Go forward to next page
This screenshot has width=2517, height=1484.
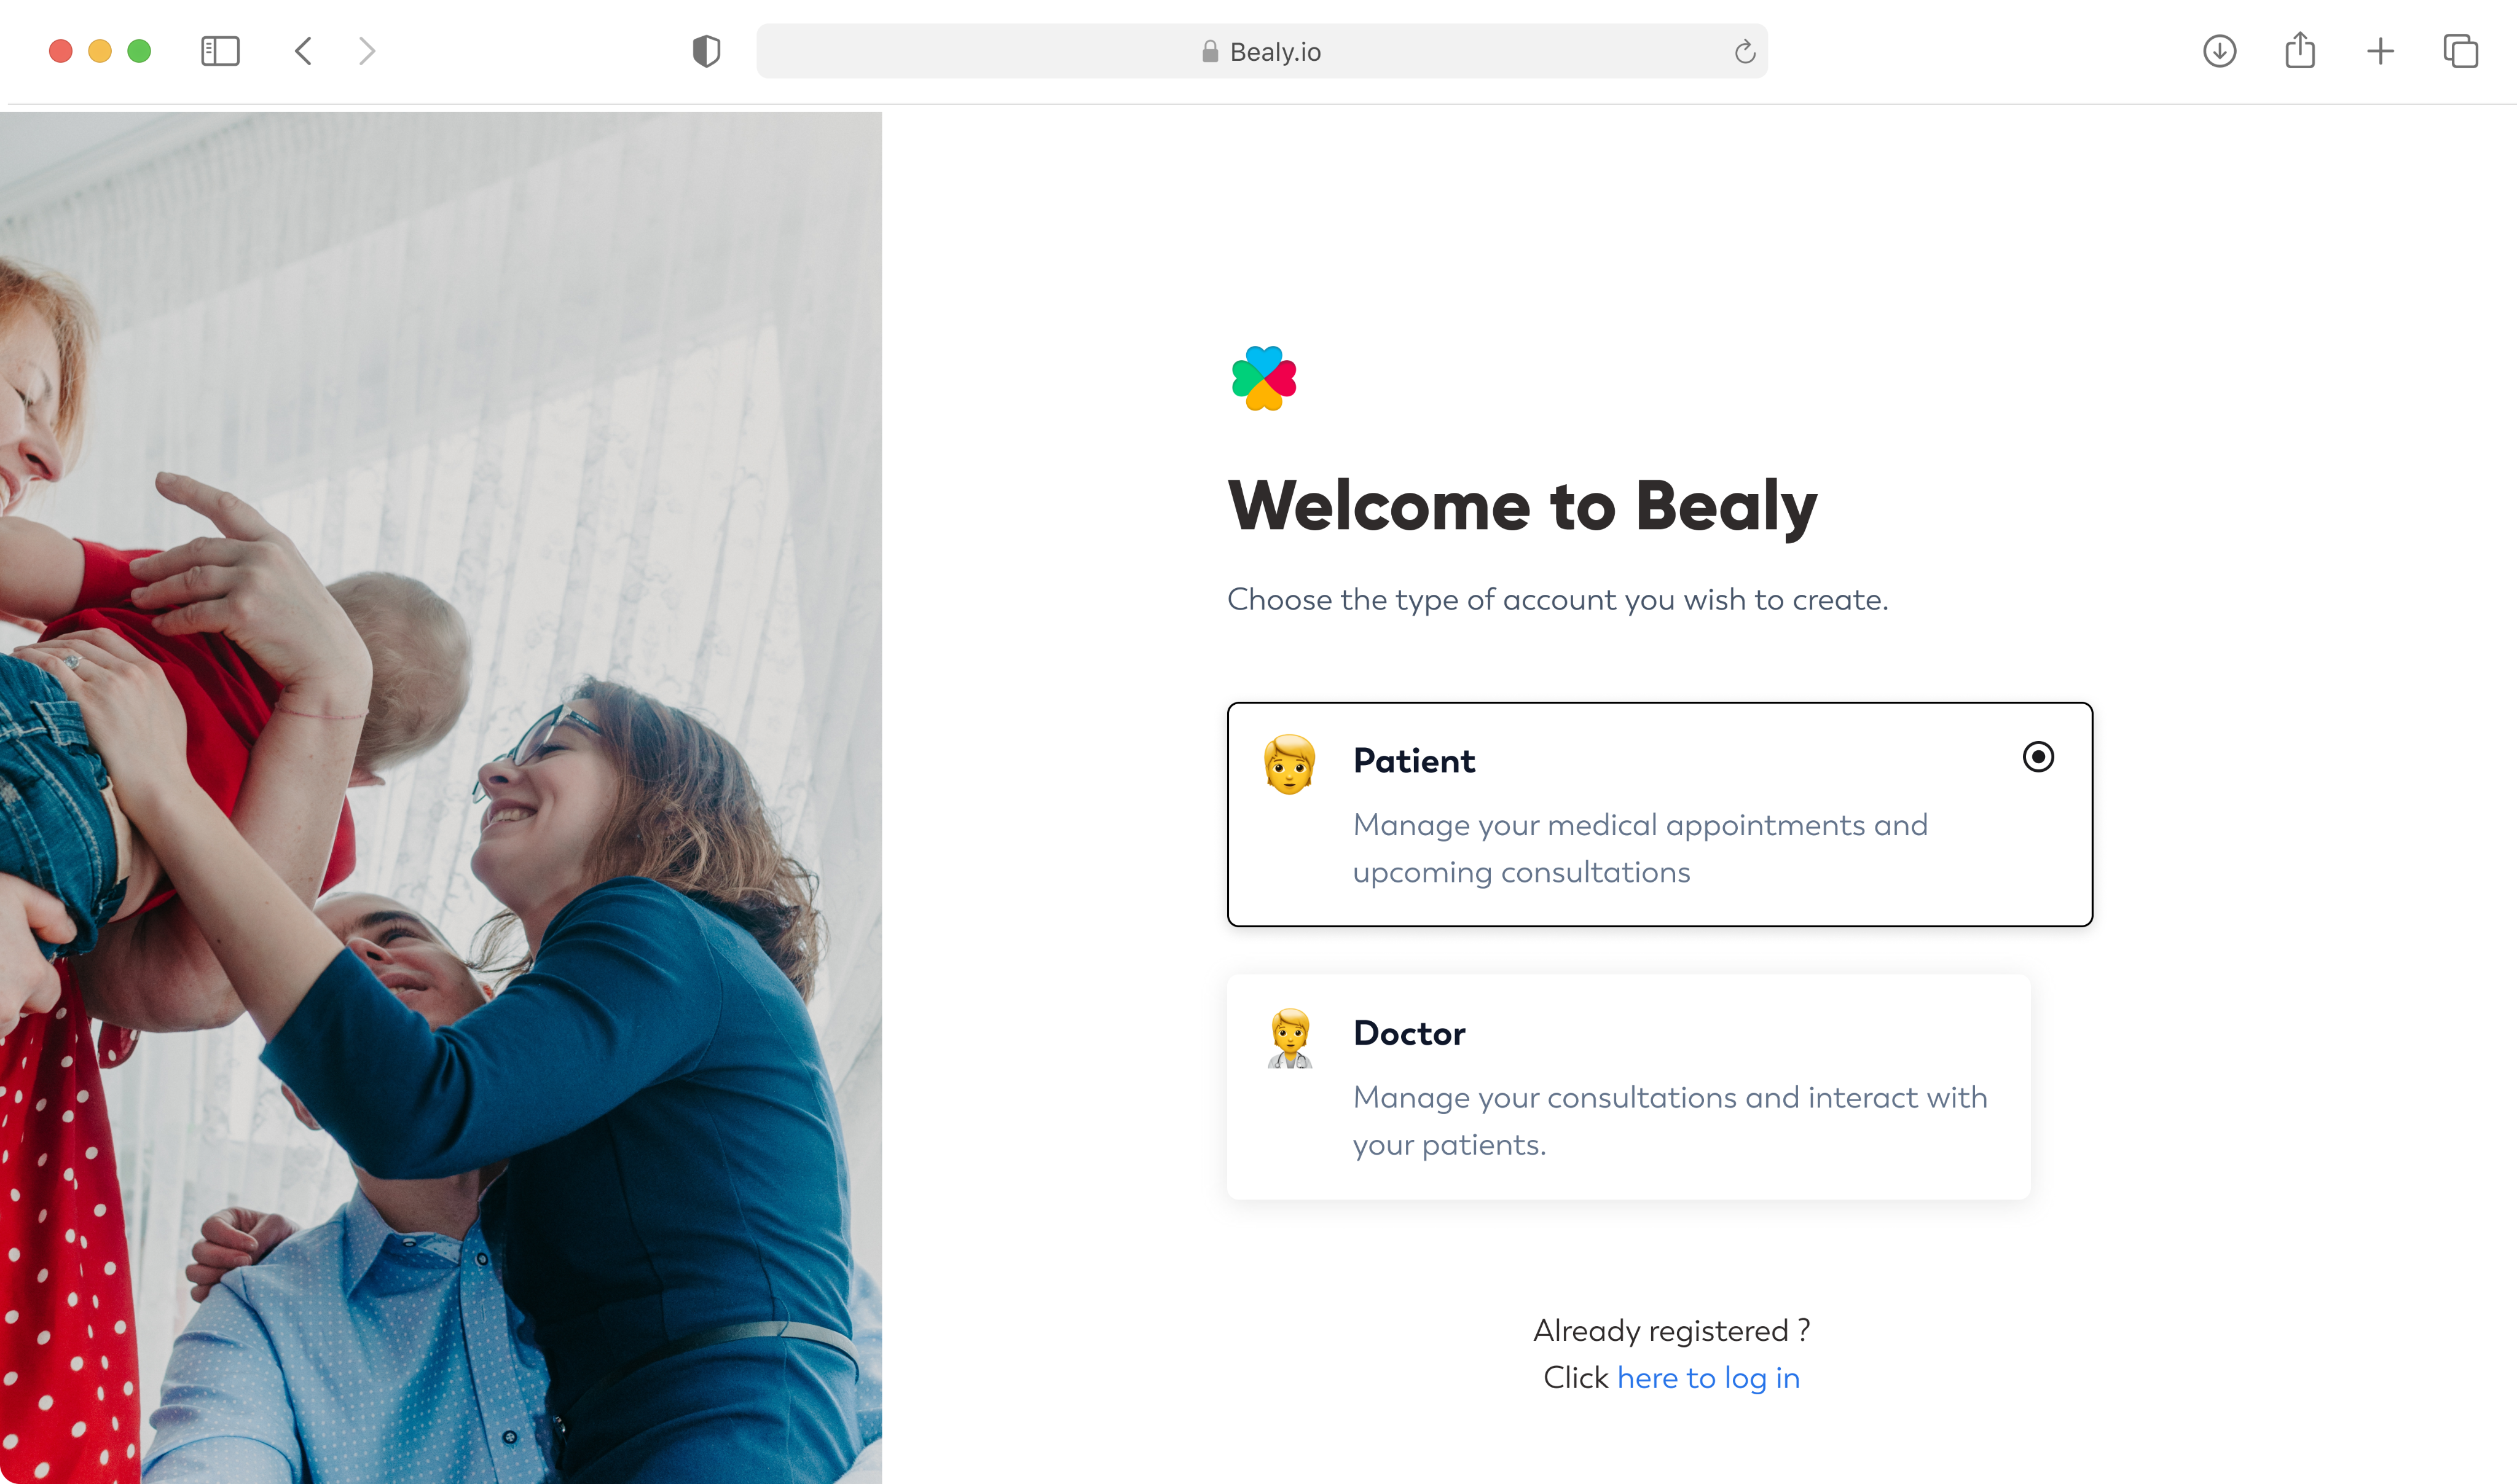pyautogui.click(x=367, y=51)
